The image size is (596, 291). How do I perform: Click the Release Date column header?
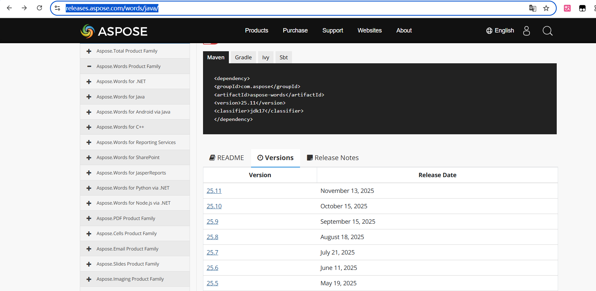[x=437, y=175]
